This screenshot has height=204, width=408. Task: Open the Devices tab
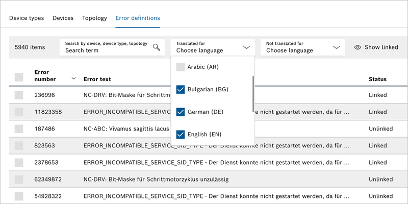(x=63, y=18)
